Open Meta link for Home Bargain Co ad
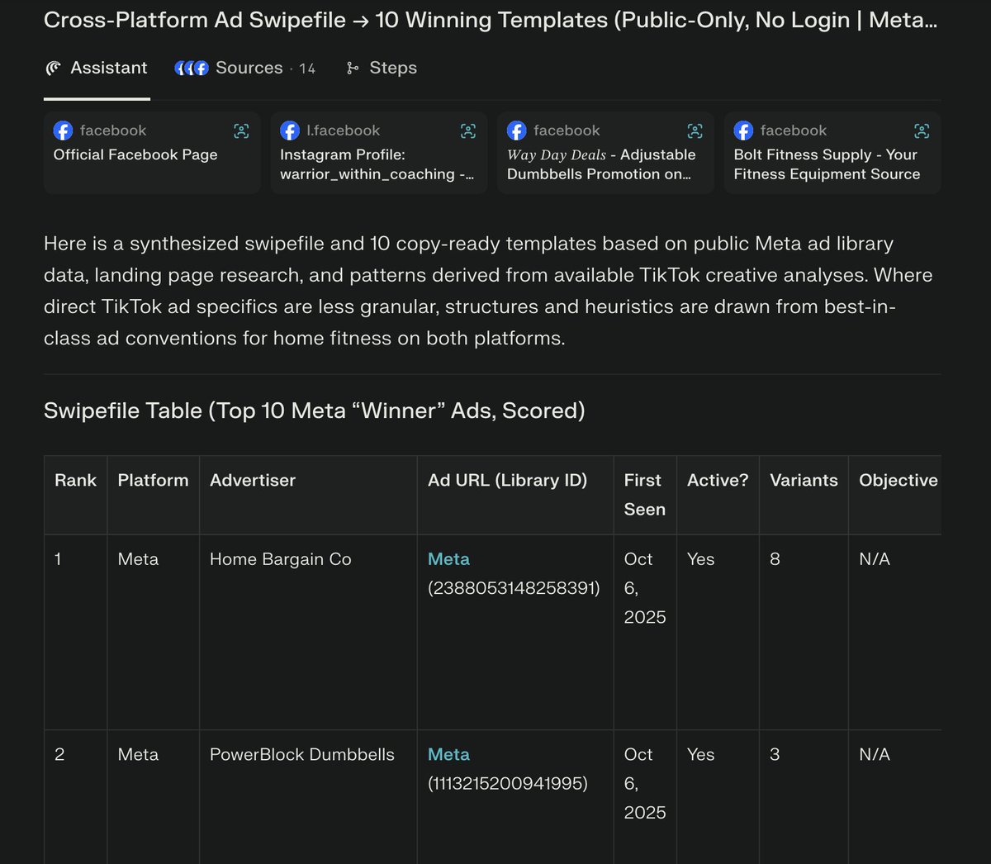 click(448, 559)
